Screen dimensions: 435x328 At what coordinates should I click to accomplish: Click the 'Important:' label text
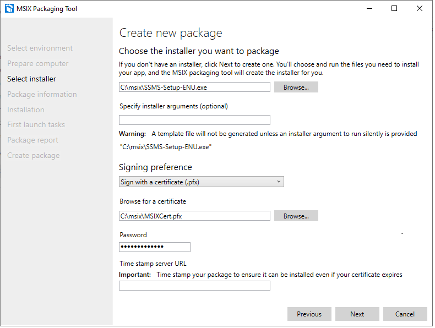pos(135,276)
